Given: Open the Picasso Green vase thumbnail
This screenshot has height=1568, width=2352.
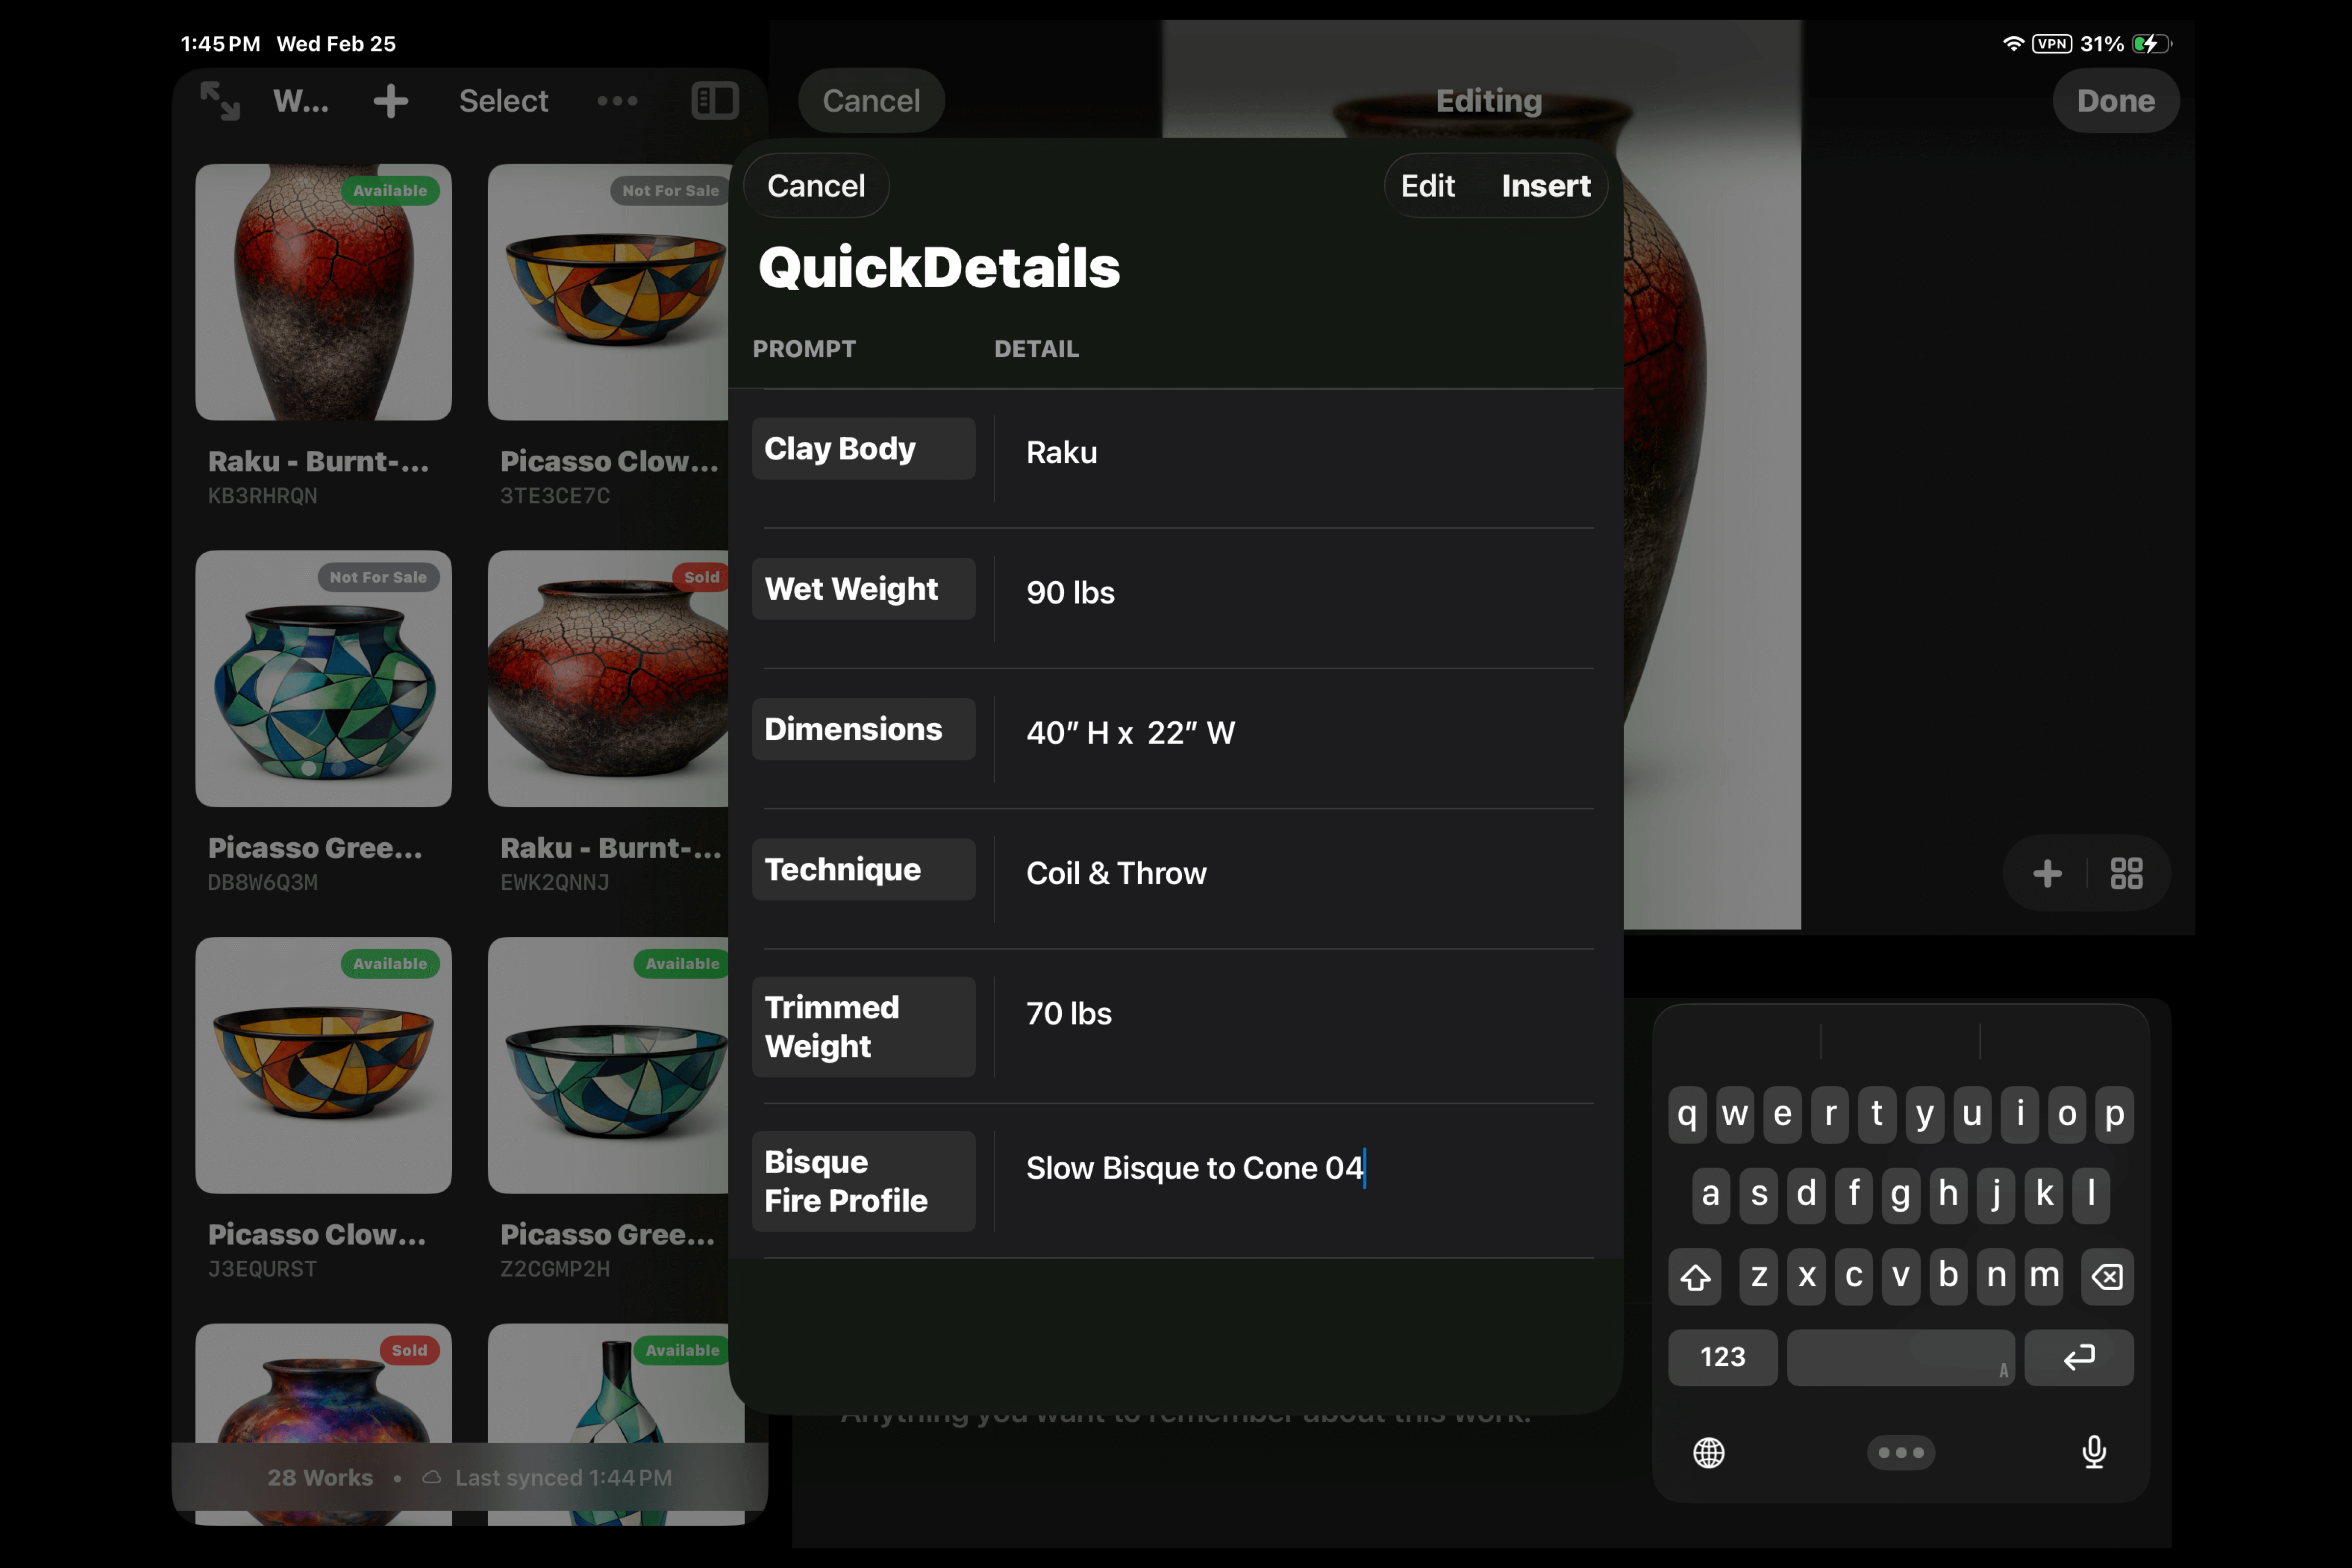Looking at the screenshot, I should (323, 680).
